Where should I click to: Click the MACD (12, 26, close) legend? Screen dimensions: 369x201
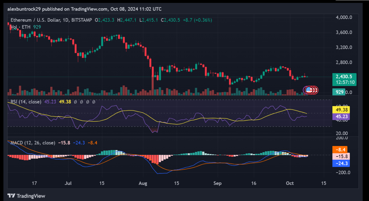tap(33, 143)
